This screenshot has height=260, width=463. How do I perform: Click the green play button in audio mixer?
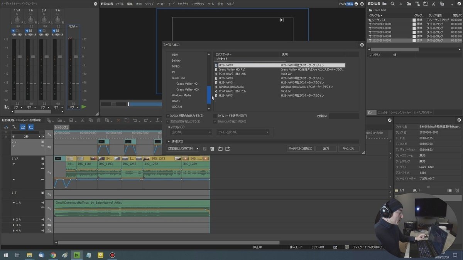84,107
